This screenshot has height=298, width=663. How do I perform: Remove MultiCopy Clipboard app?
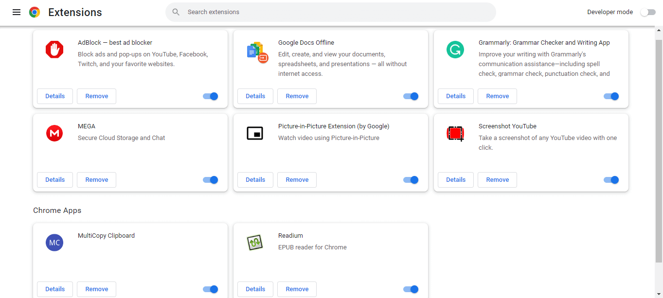[97, 289]
